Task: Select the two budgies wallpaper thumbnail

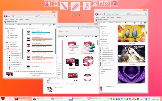Action: [x=131, y=33]
